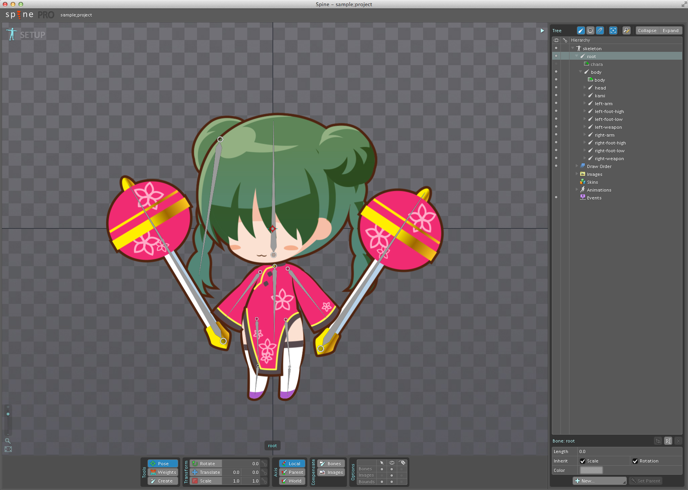
Task: Click the duplicate icon beside Bone: root
Action: pyautogui.click(x=658, y=441)
